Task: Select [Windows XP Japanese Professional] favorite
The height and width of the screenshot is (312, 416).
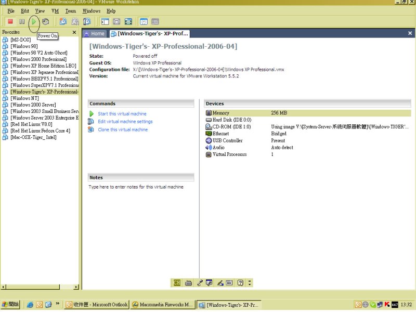Action: coord(45,72)
